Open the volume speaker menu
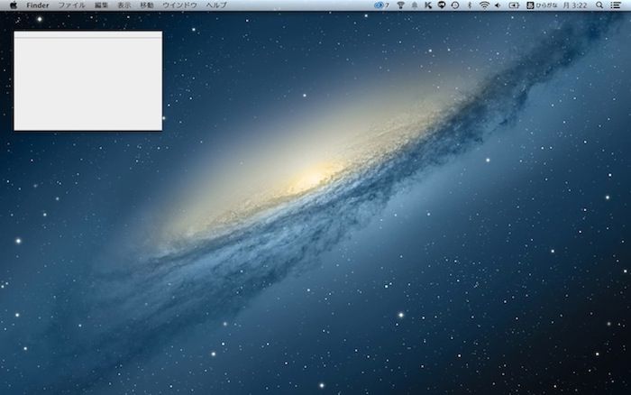 (498, 5)
